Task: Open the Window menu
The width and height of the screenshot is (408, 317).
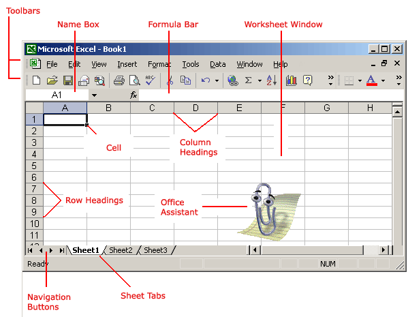Action: coord(249,64)
